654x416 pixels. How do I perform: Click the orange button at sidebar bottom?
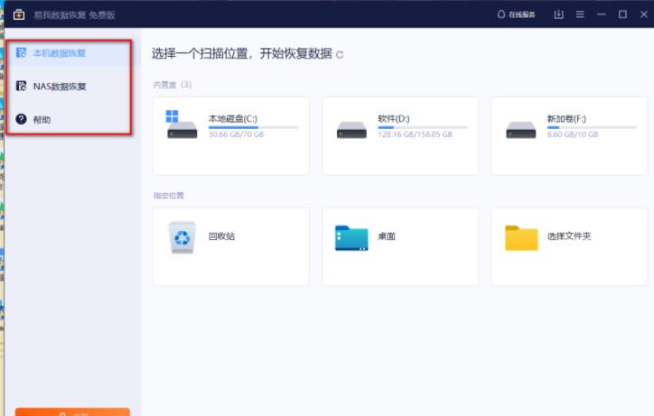72,411
